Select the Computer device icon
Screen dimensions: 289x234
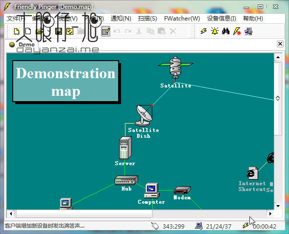click(x=152, y=191)
